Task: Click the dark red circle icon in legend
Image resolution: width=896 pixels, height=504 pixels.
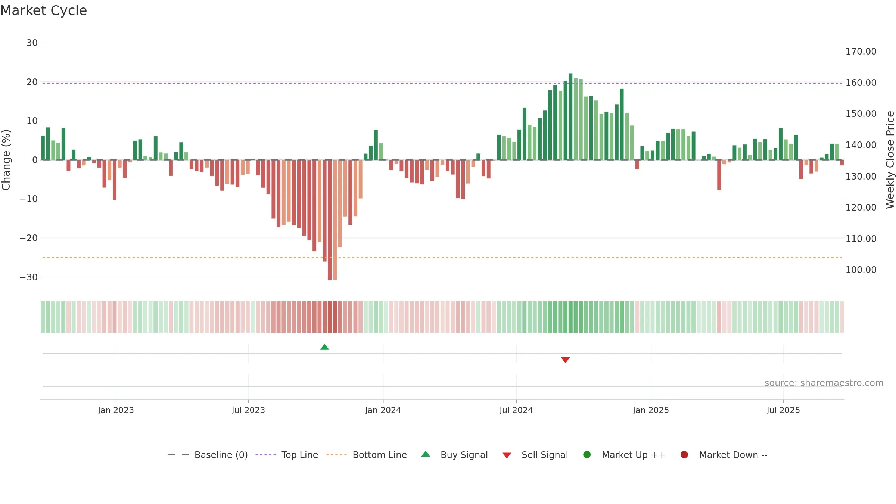Action: coord(684,455)
